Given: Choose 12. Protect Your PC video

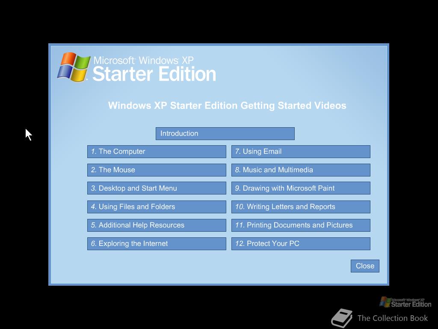Looking at the screenshot, I should (x=301, y=244).
